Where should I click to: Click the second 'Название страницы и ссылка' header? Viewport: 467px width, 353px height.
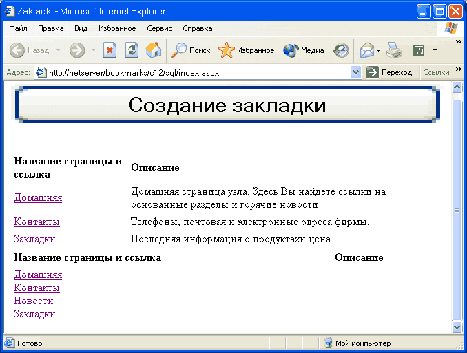click(x=87, y=257)
